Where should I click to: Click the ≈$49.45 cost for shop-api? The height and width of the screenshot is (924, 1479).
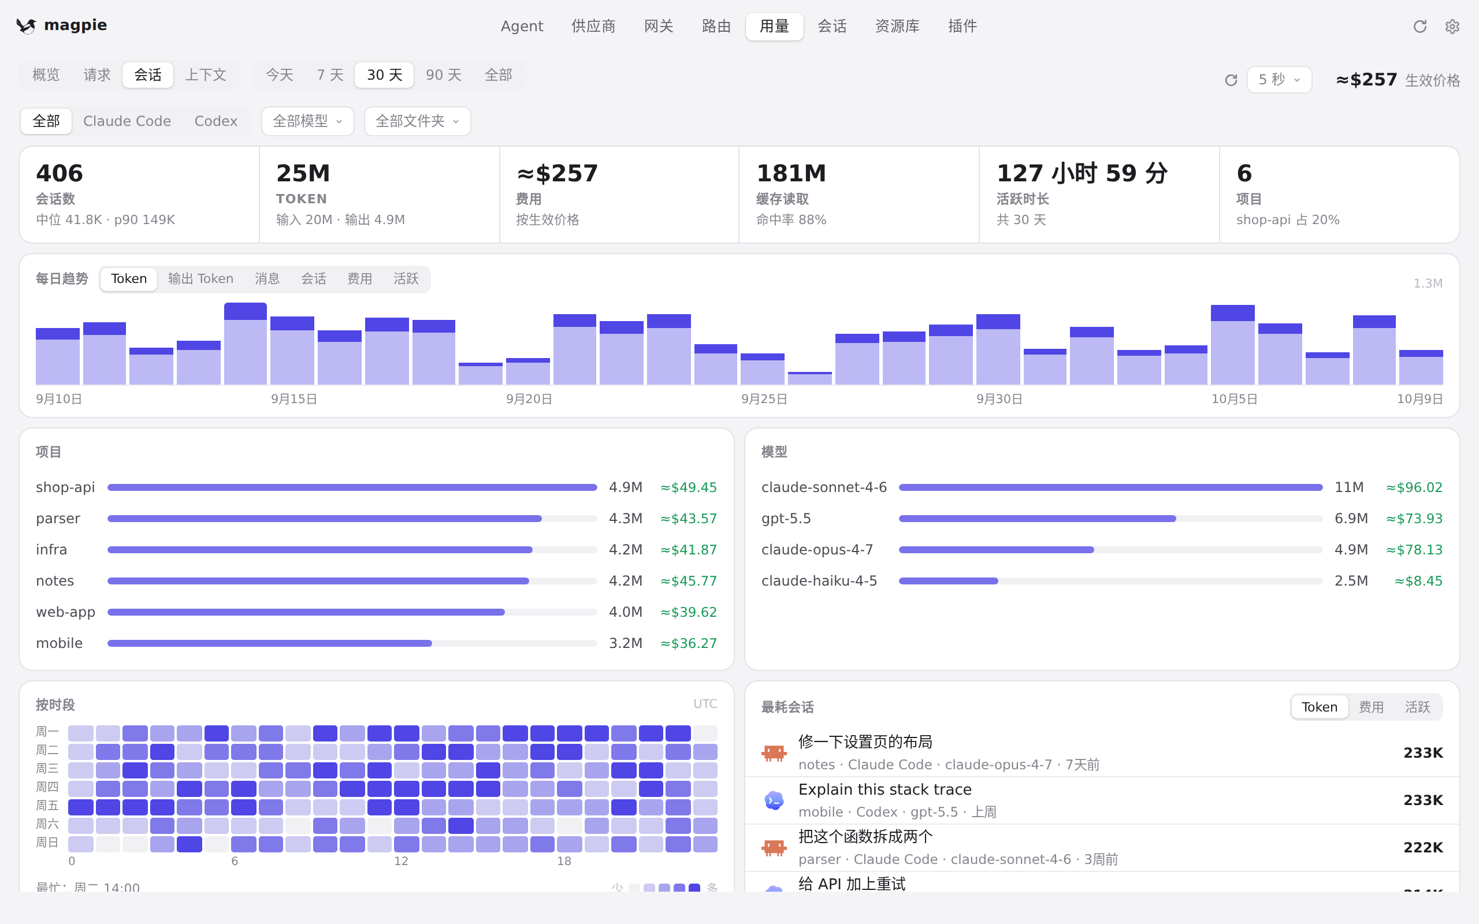(x=688, y=487)
